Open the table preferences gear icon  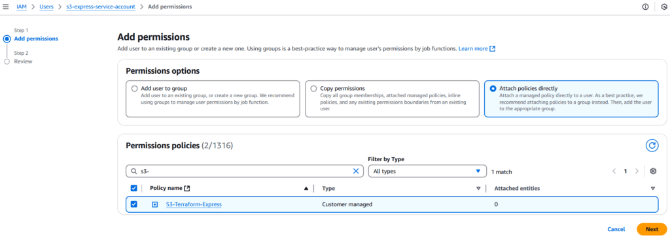coord(653,171)
